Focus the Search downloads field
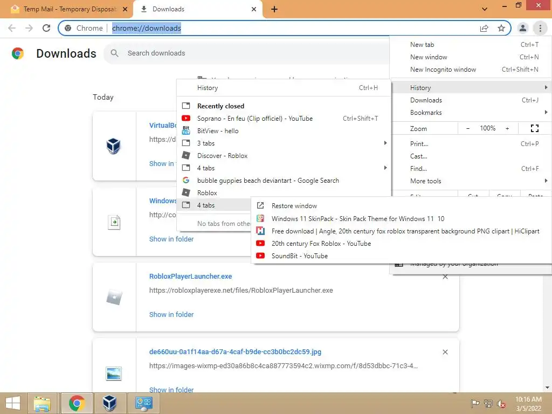 coord(246,53)
